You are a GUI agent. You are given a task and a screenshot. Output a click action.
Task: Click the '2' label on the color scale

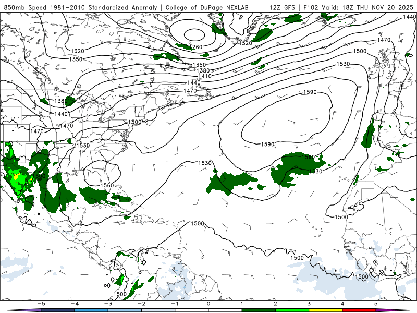pos(275,304)
